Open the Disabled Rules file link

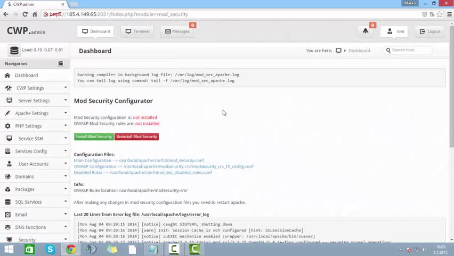(143, 172)
